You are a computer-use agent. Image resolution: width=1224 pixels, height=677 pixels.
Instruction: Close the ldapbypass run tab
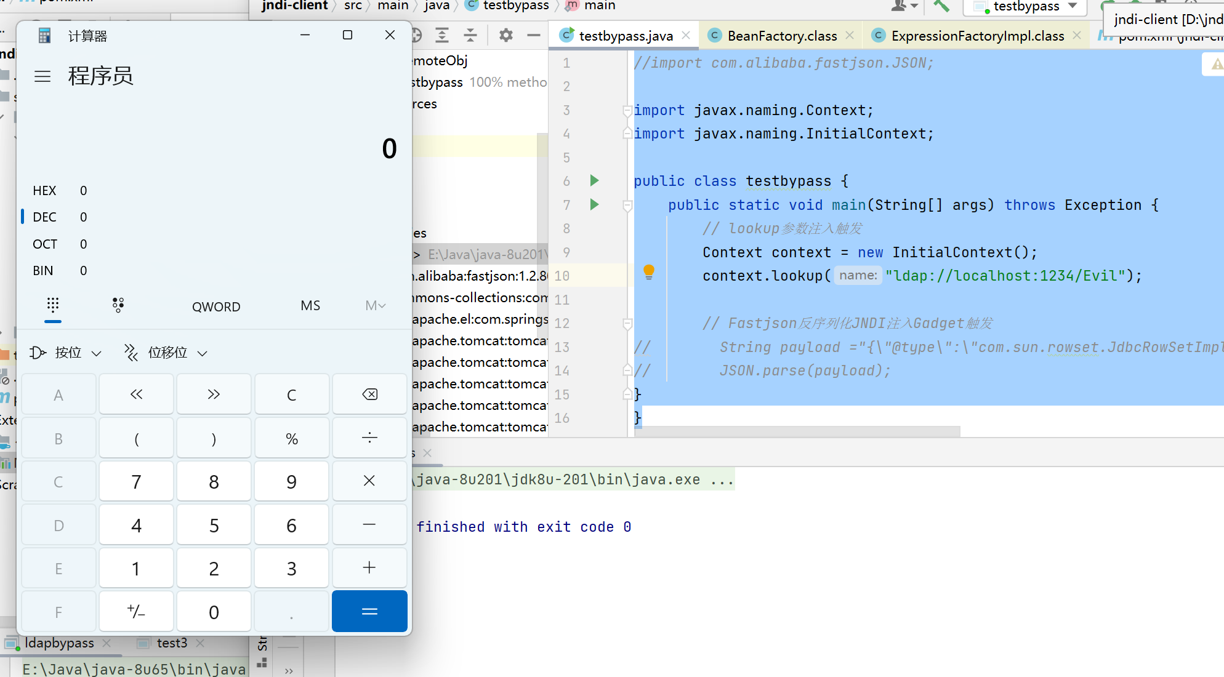107,643
